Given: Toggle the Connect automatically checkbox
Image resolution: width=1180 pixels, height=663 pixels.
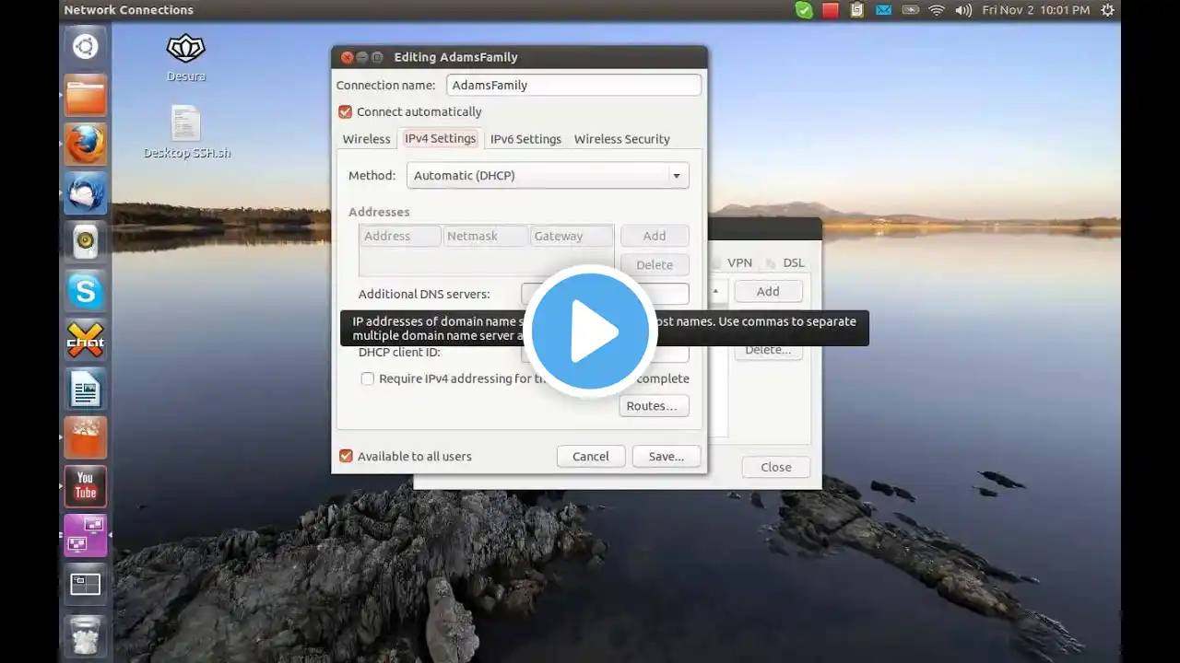Looking at the screenshot, I should [345, 111].
